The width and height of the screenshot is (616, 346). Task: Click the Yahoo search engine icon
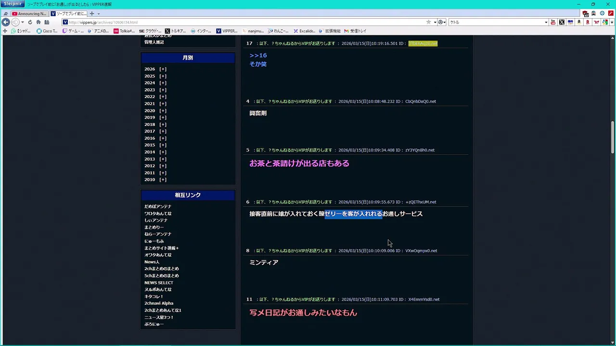click(x=596, y=22)
